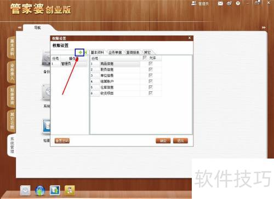Open the help question-mark icon
Viewport: 274px width, 199px height.
[238, 3]
